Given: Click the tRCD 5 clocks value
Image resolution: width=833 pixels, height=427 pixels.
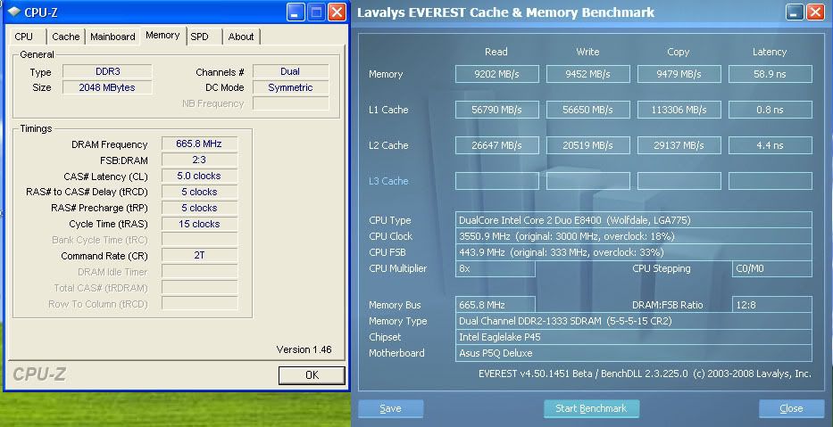Looking at the screenshot, I should 199,192.
